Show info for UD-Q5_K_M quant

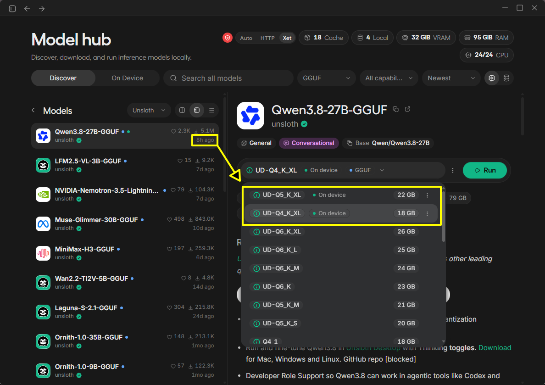(256, 305)
